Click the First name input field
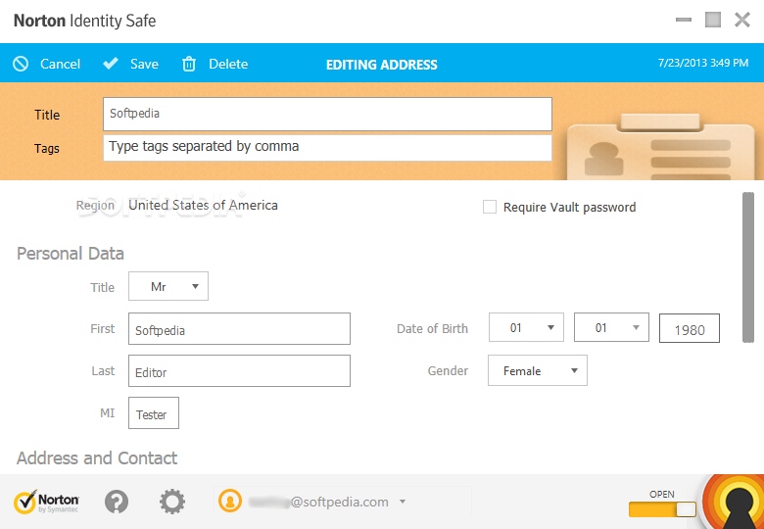 point(239,329)
